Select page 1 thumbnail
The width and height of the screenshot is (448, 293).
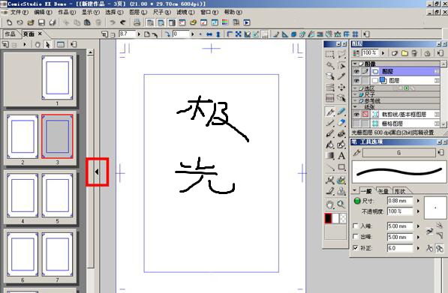click(57, 78)
